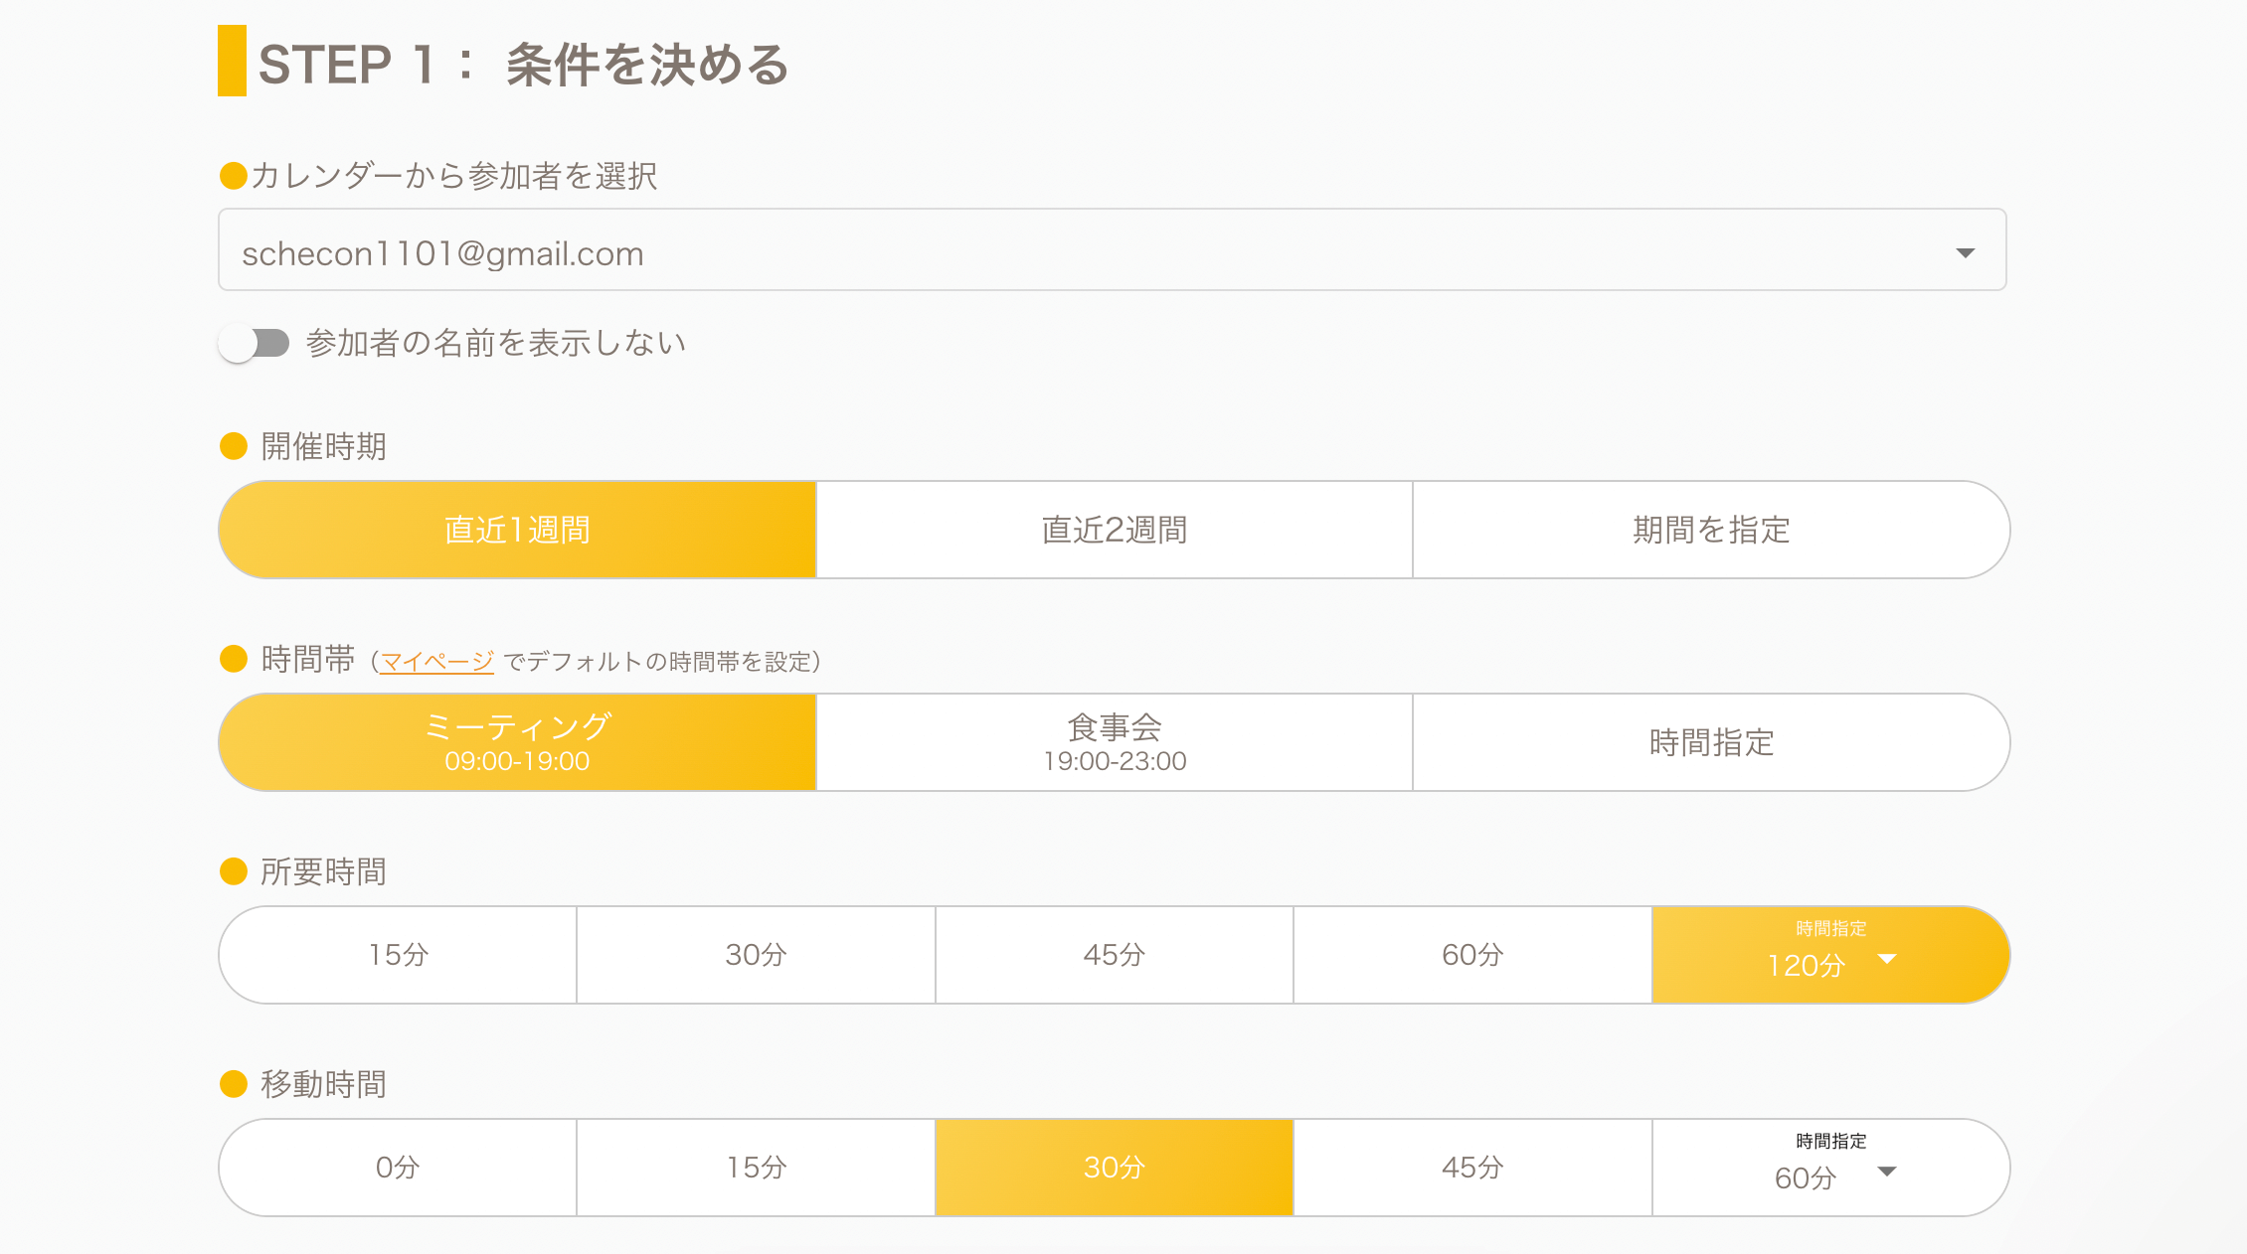Select the highlighted 30分 travel time
The height and width of the screenshot is (1254, 2247).
click(1114, 1168)
